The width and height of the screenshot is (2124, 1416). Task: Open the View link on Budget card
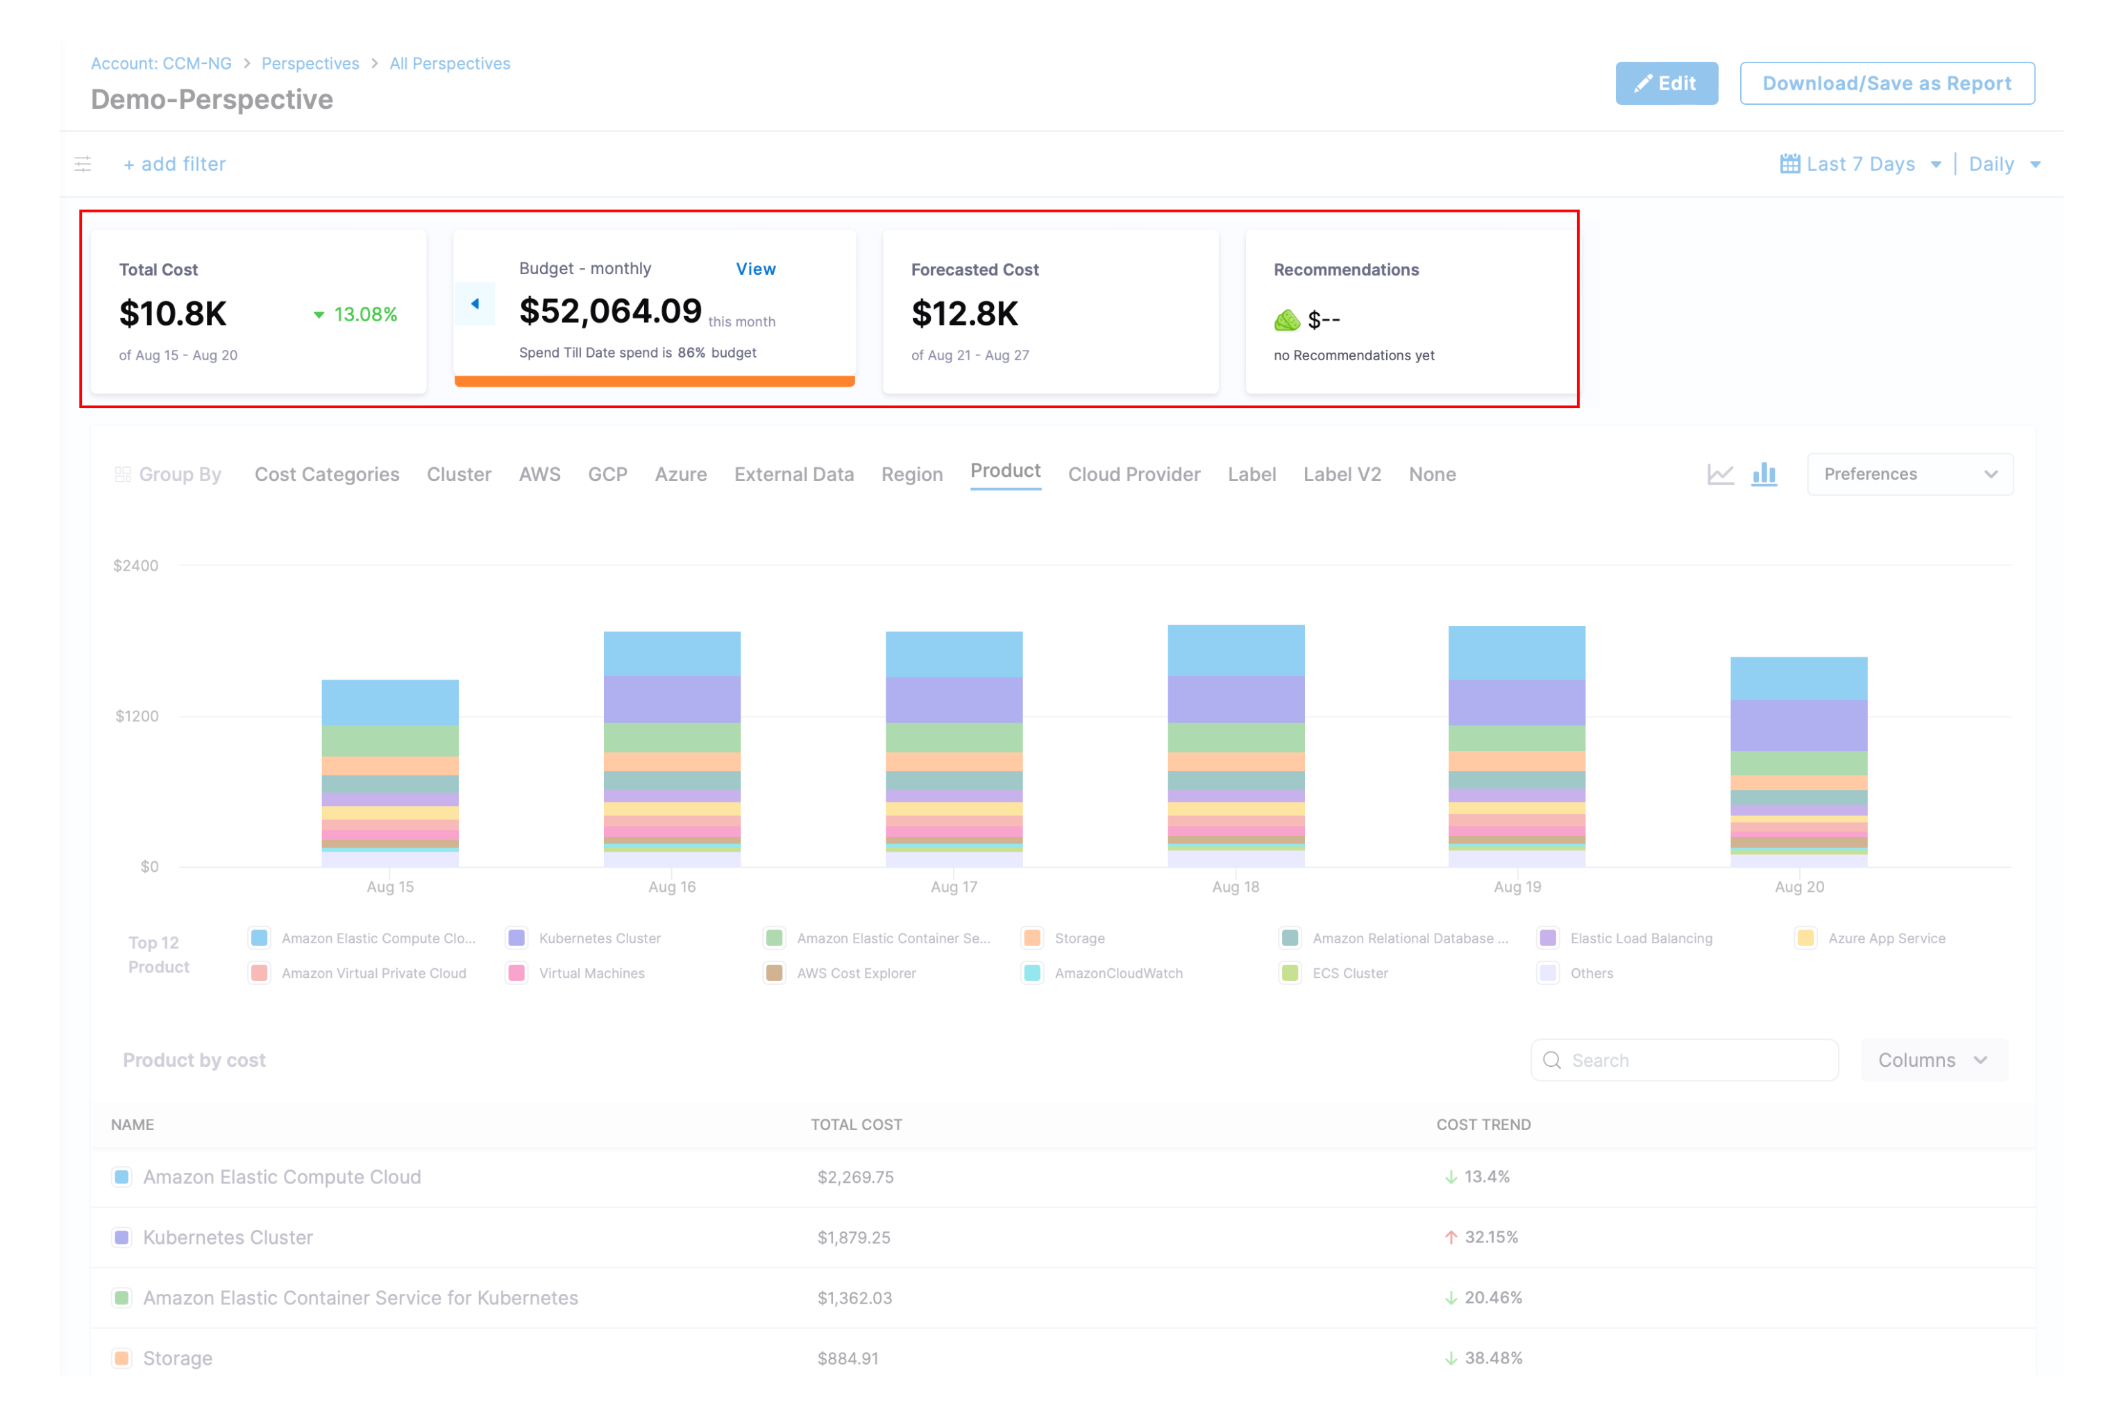click(755, 269)
